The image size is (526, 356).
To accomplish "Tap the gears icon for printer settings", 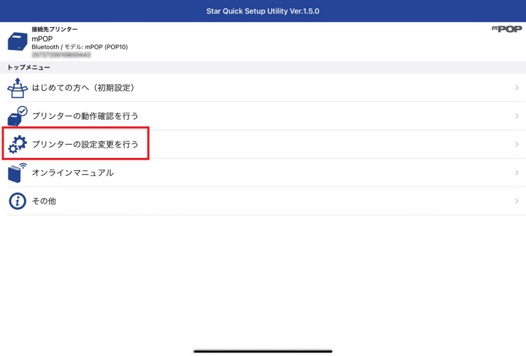I will click(x=17, y=144).
